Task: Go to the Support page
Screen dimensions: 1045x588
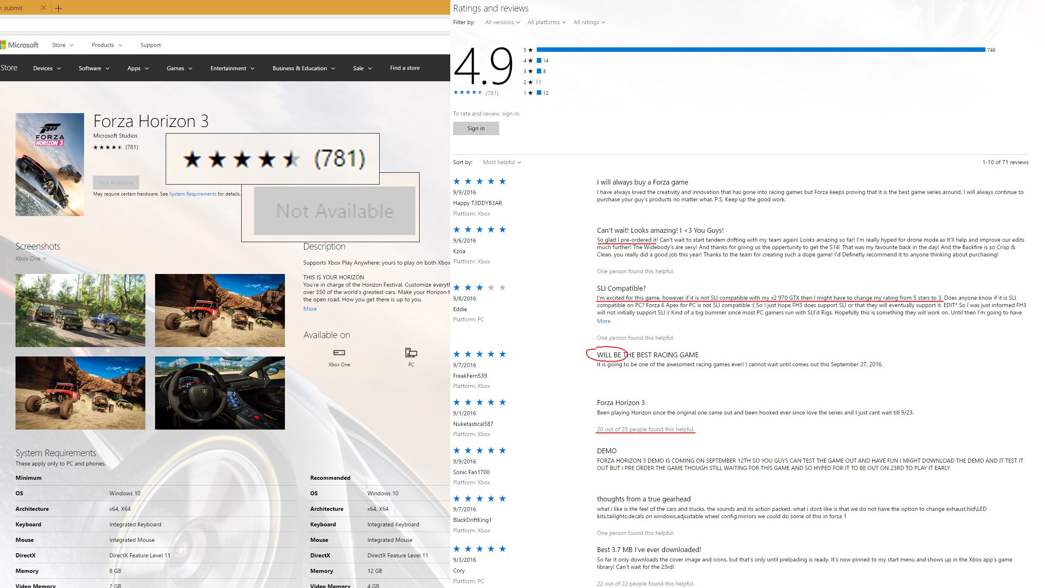Action: (x=151, y=45)
